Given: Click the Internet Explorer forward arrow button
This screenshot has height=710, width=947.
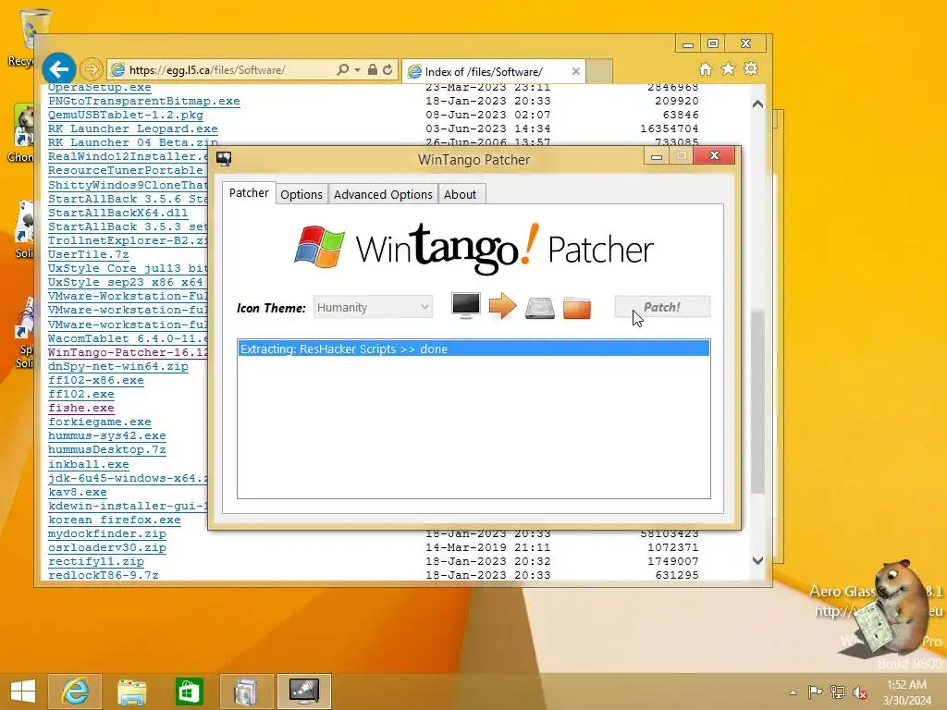Looking at the screenshot, I should tap(92, 69).
